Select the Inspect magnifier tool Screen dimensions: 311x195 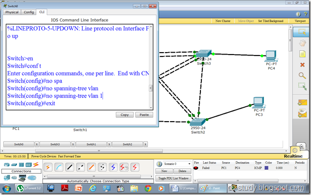coord(302,76)
